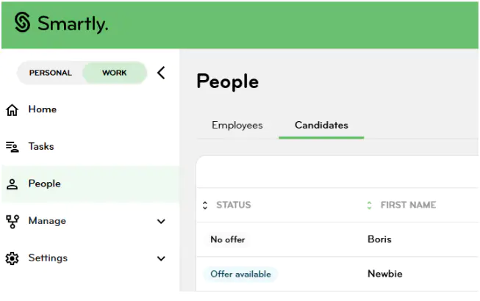
Task: Open candidate Boris row
Action: click(338, 239)
